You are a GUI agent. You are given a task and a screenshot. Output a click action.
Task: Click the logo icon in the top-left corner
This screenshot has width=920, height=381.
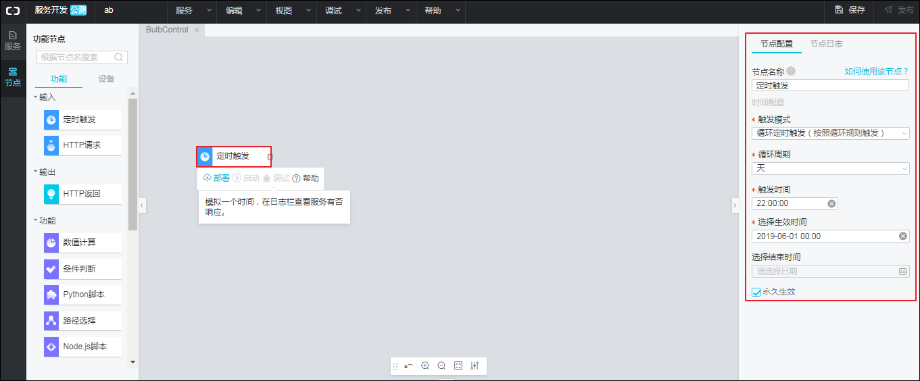pos(13,10)
